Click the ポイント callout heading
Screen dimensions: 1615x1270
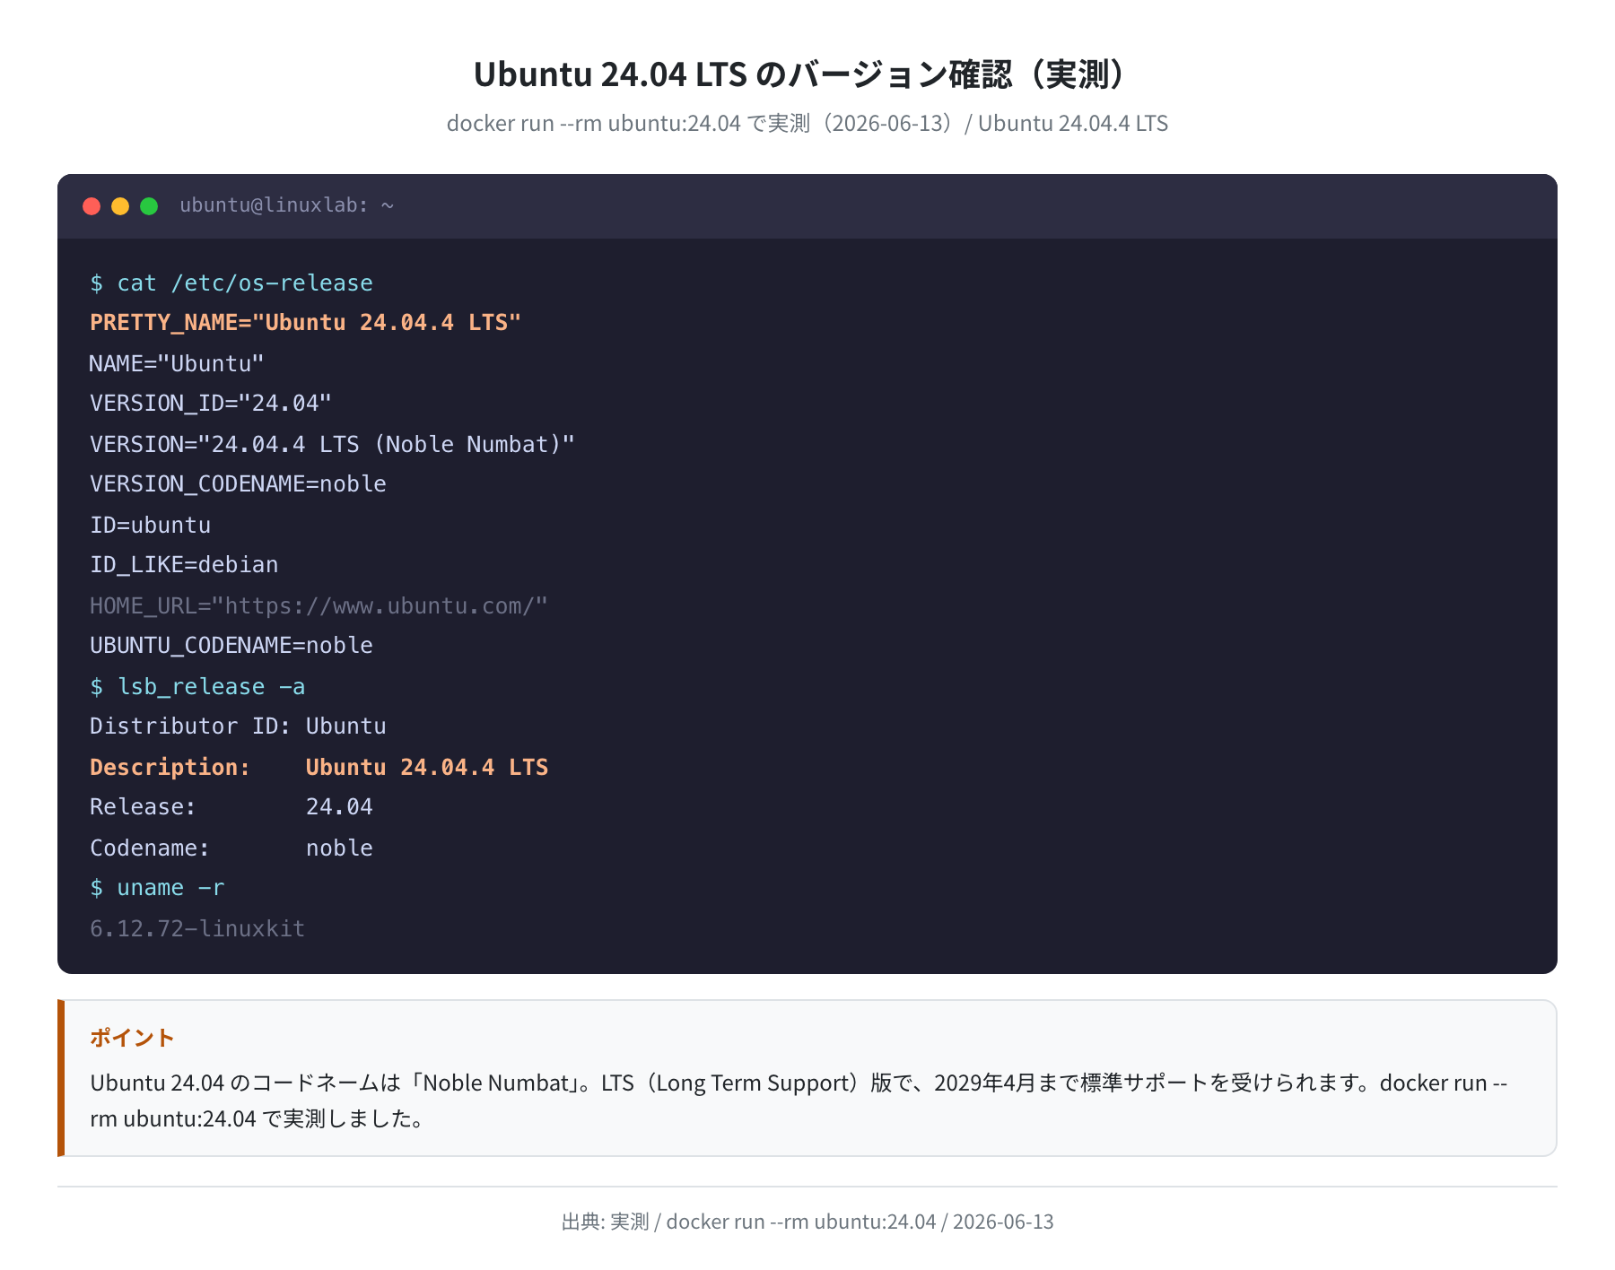pyautogui.click(x=132, y=1038)
